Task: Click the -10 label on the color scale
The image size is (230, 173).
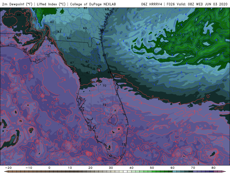Action: point(29,168)
